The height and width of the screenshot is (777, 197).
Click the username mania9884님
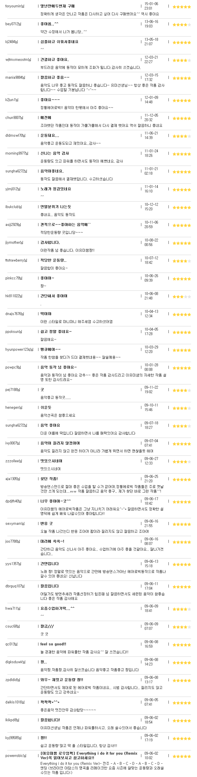(x=15, y=78)
